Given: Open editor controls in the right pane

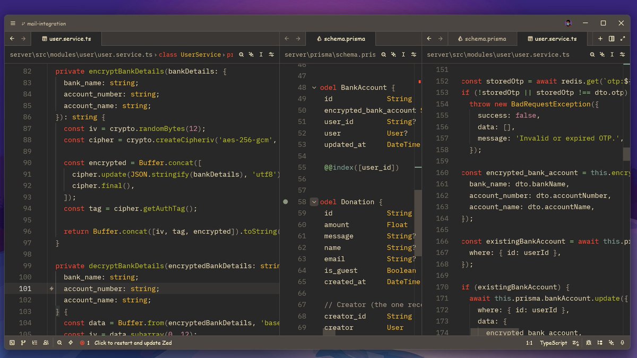Looking at the screenshot, I should [622, 55].
